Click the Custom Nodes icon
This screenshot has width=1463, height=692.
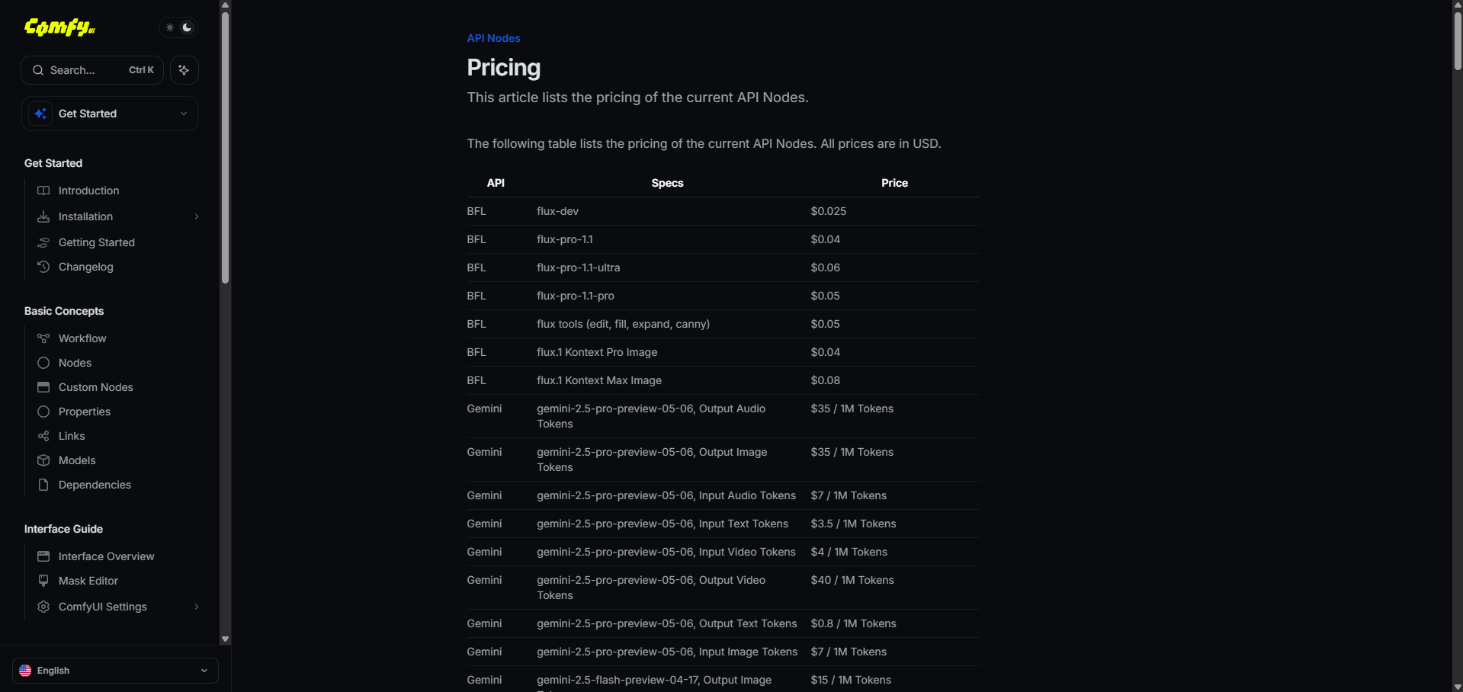click(43, 387)
